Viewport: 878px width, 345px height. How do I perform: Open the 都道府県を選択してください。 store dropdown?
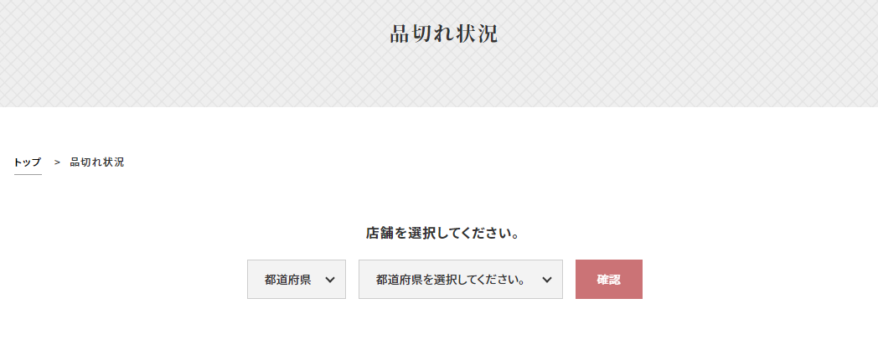460,279
